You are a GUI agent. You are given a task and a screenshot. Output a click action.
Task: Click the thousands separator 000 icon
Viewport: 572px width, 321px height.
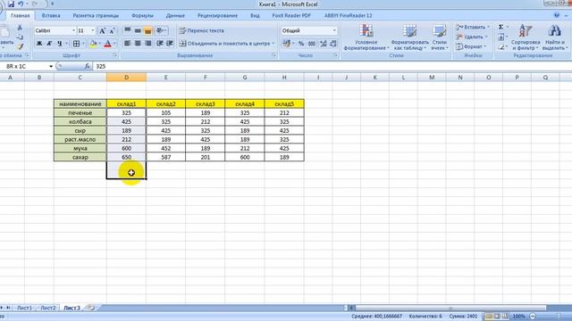tap(312, 44)
